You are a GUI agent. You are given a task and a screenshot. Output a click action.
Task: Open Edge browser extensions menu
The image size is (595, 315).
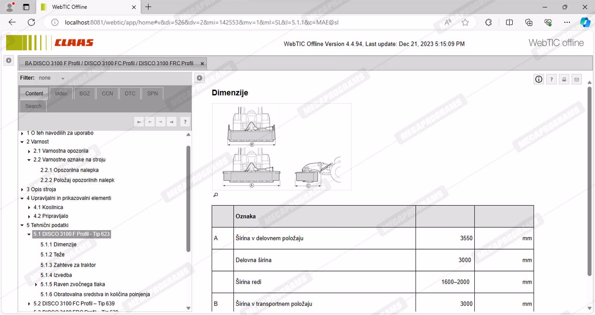(488, 22)
